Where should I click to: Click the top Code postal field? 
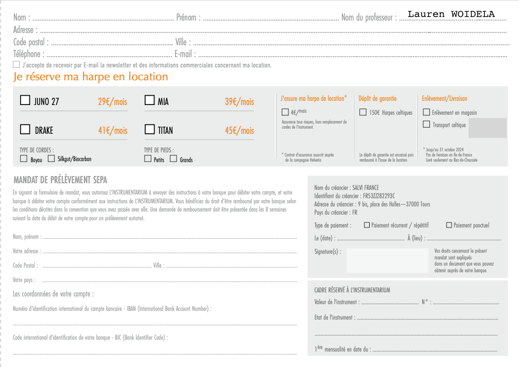[x=111, y=43]
